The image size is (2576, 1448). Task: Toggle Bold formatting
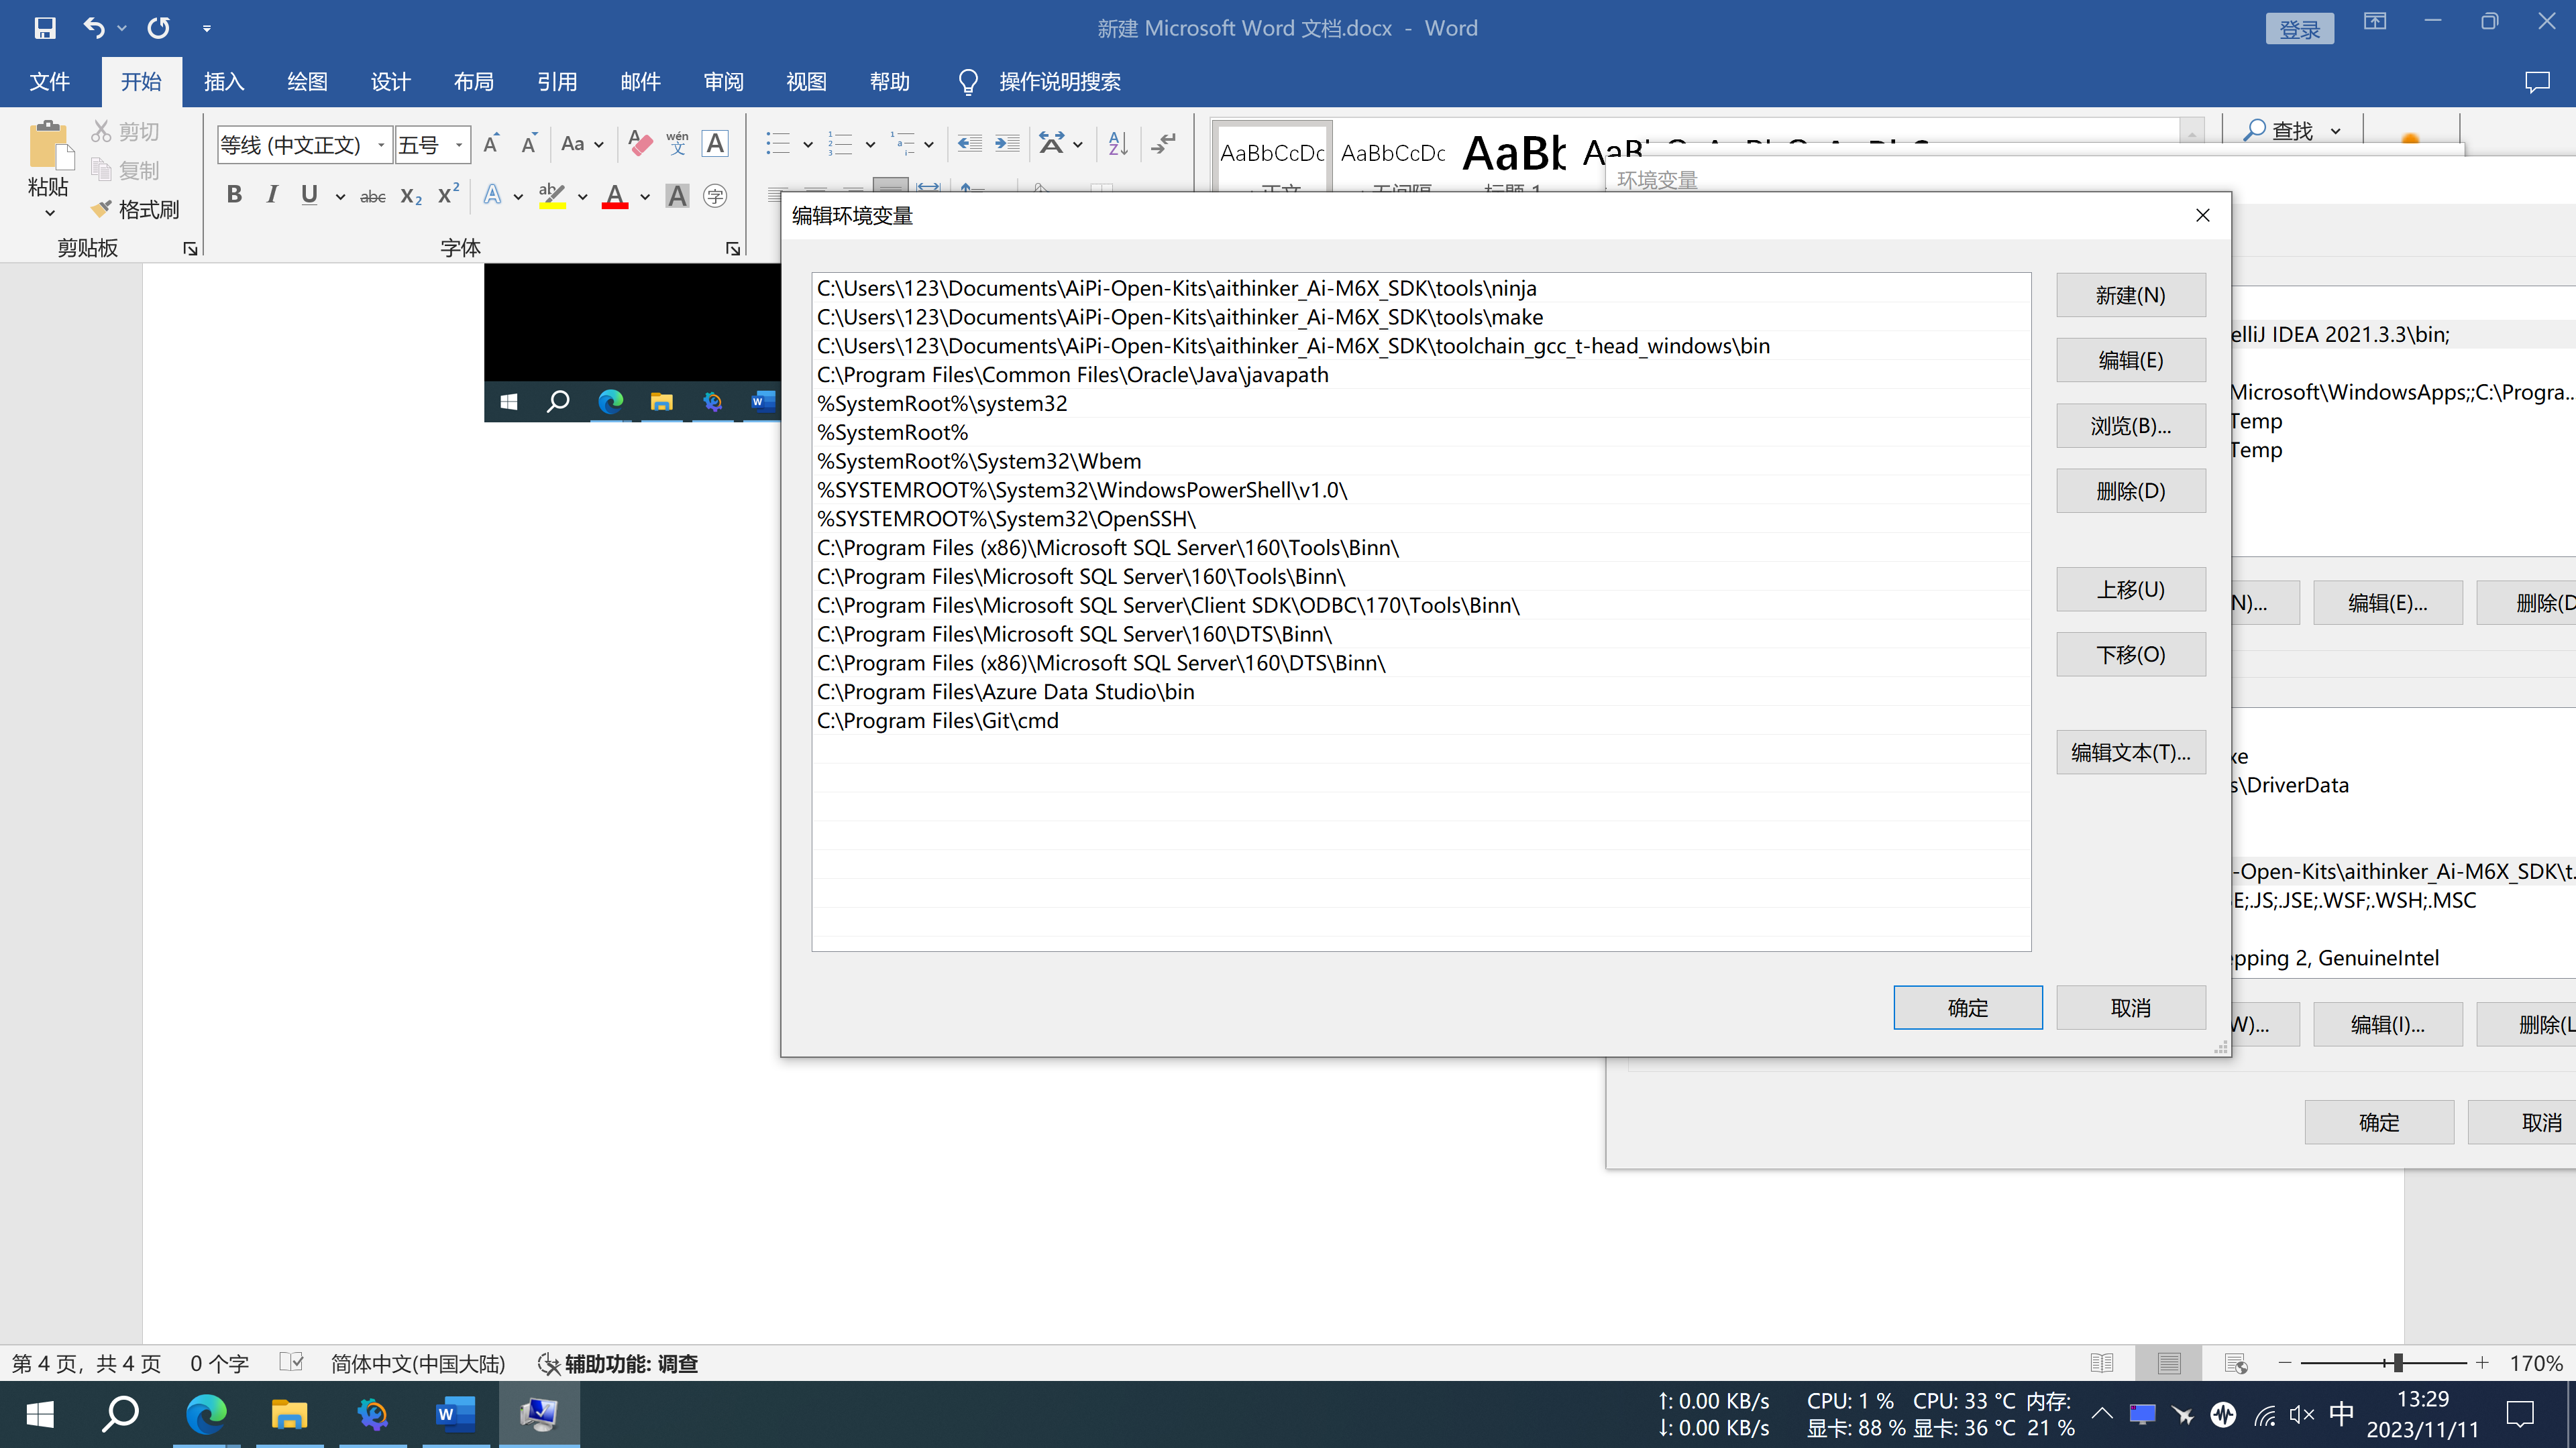coord(234,195)
